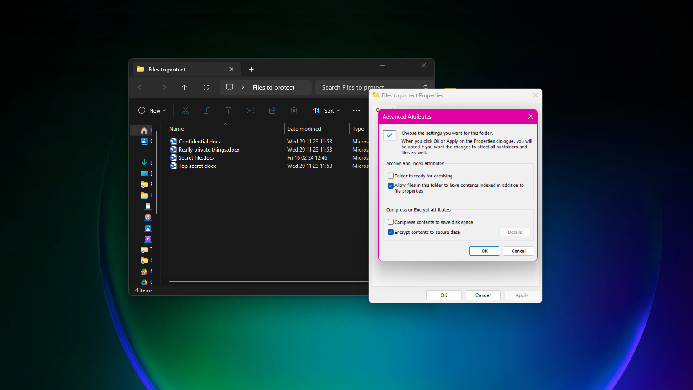Select Top secret.docx file name
This screenshot has height=390, width=693.
coord(197,166)
